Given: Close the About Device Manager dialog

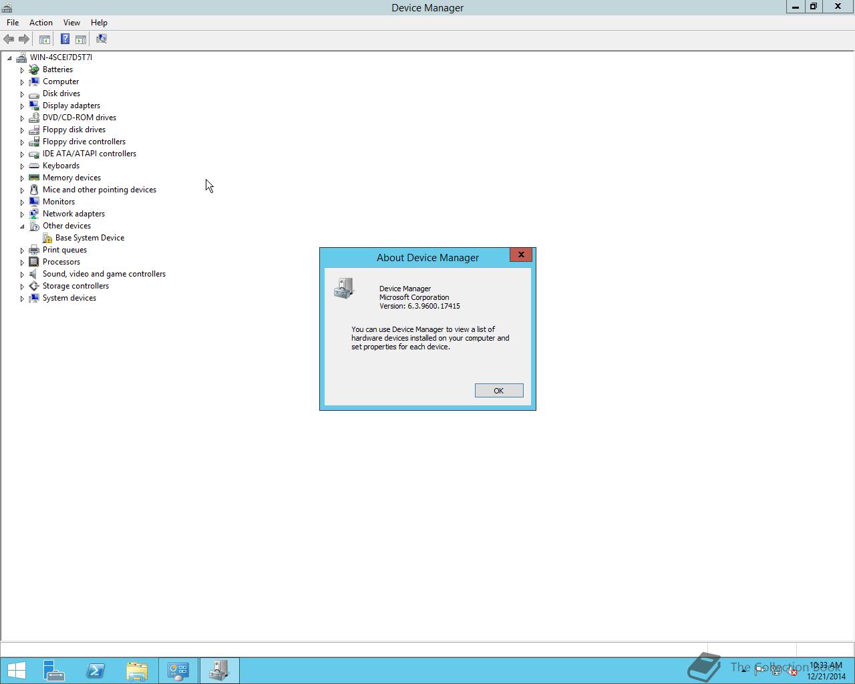Looking at the screenshot, I should coord(521,254).
